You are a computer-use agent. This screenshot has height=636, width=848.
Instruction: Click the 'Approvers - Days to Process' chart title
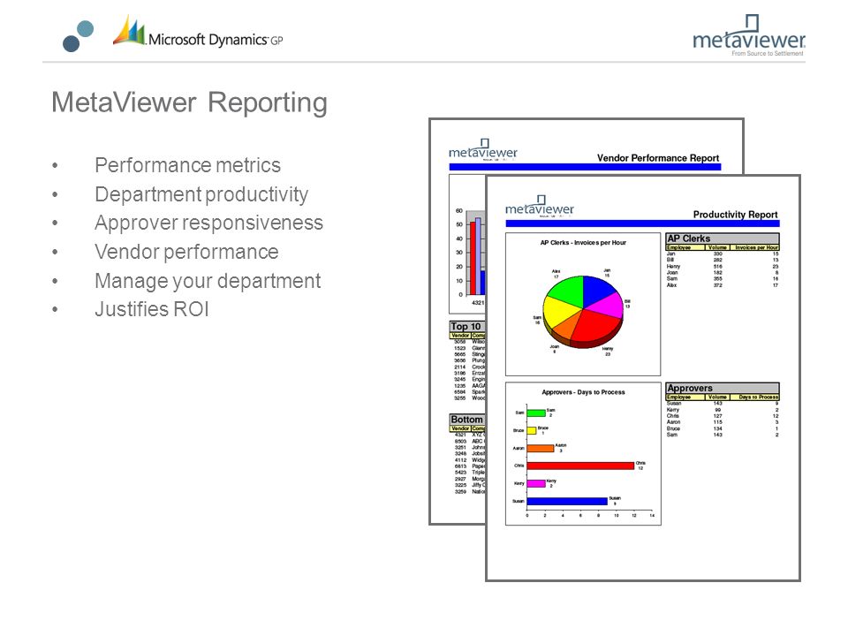(x=583, y=392)
